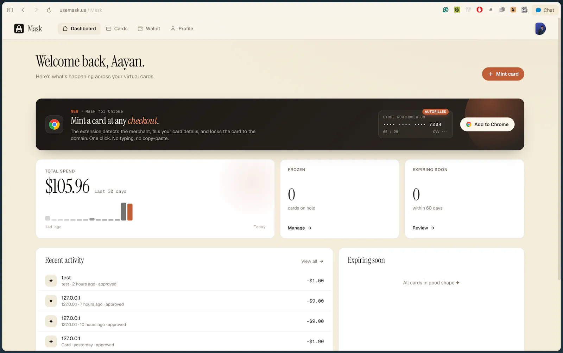Open the Grammarly extension icon
This screenshot has width=563, height=353.
(x=445, y=10)
